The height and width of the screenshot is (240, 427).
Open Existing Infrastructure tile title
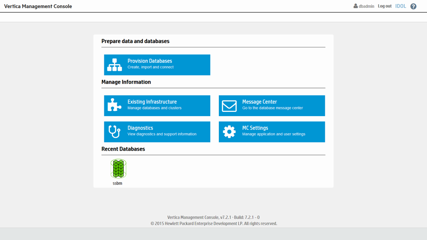point(152,102)
